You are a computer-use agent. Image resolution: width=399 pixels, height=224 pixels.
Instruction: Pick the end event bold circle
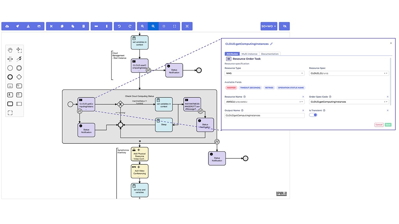(x=10, y=77)
